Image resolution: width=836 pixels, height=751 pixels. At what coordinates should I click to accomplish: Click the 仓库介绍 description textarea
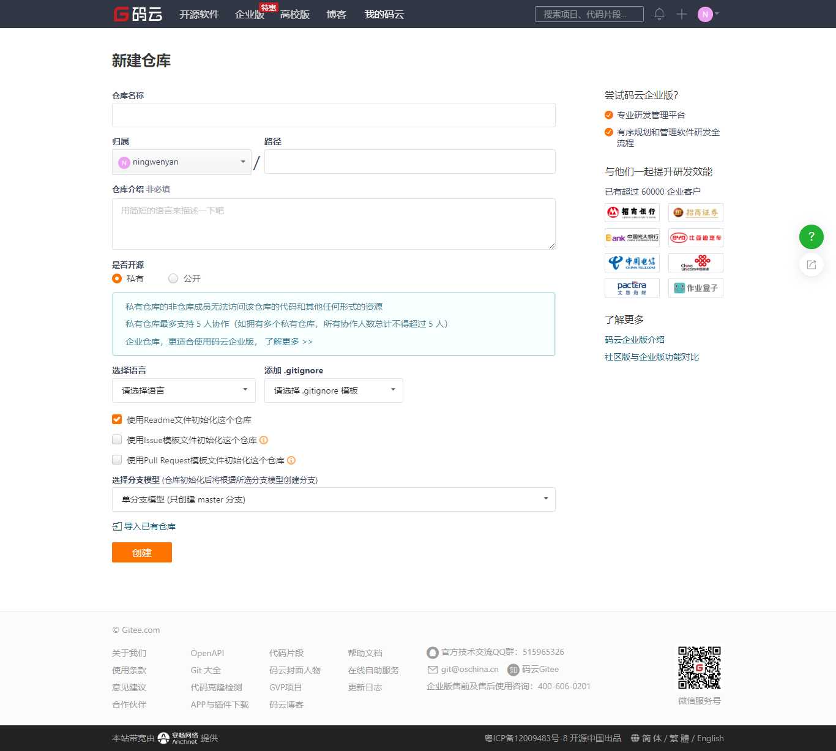coord(334,224)
